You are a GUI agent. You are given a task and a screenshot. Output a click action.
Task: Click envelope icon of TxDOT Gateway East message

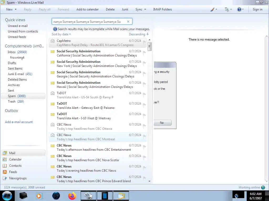(x=53, y=104)
